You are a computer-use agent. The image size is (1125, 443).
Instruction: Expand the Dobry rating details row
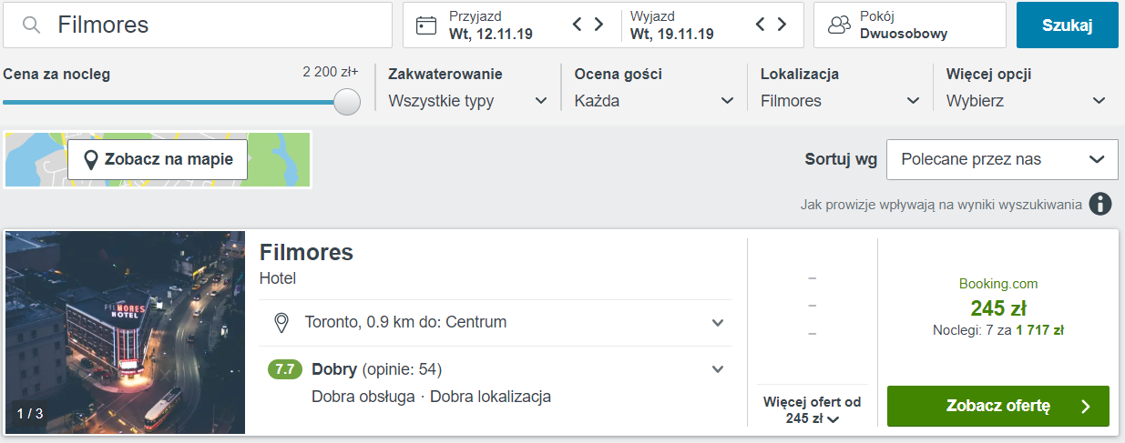click(x=718, y=369)
